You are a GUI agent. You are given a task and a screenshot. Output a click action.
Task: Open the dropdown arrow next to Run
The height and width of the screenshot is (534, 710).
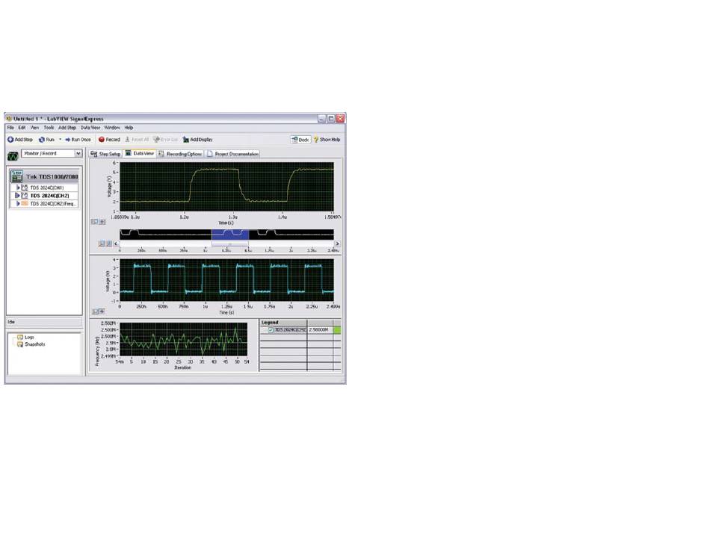(60, 140)
